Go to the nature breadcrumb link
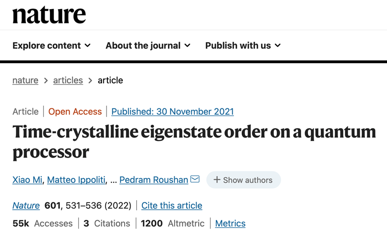387x236 pixels. [x=25, y=80]
